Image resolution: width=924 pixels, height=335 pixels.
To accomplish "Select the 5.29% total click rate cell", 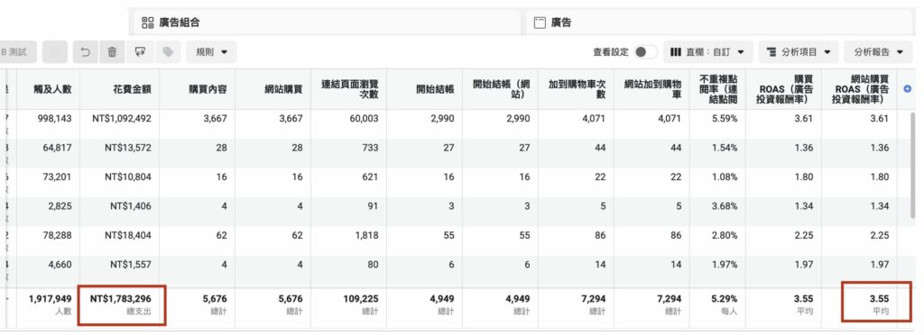I will [717, 307].
